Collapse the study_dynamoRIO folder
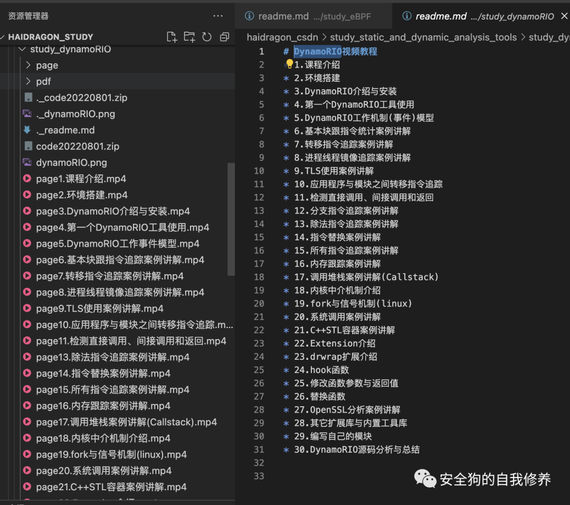This screenshot has width=570, height=505. (x=22, y=49)
